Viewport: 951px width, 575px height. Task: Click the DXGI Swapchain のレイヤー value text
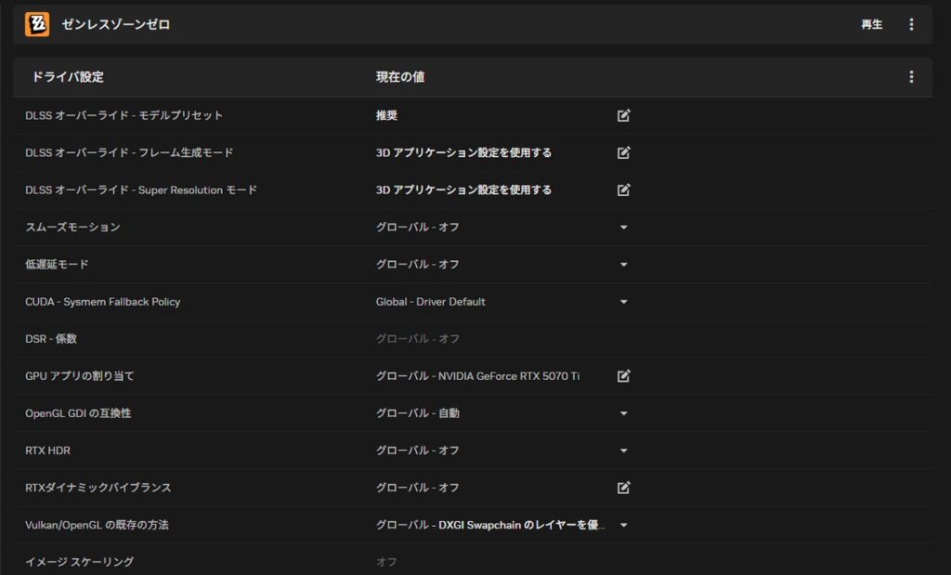[x=522, y=525]
